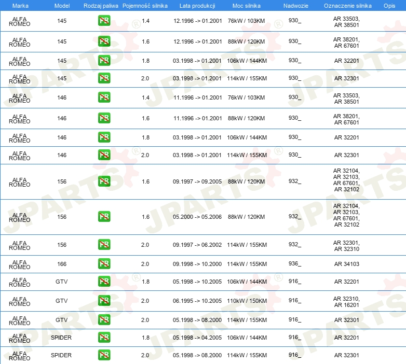
Task: Click the fuel icon for the 146 1.8
Action: pos(104,137)
